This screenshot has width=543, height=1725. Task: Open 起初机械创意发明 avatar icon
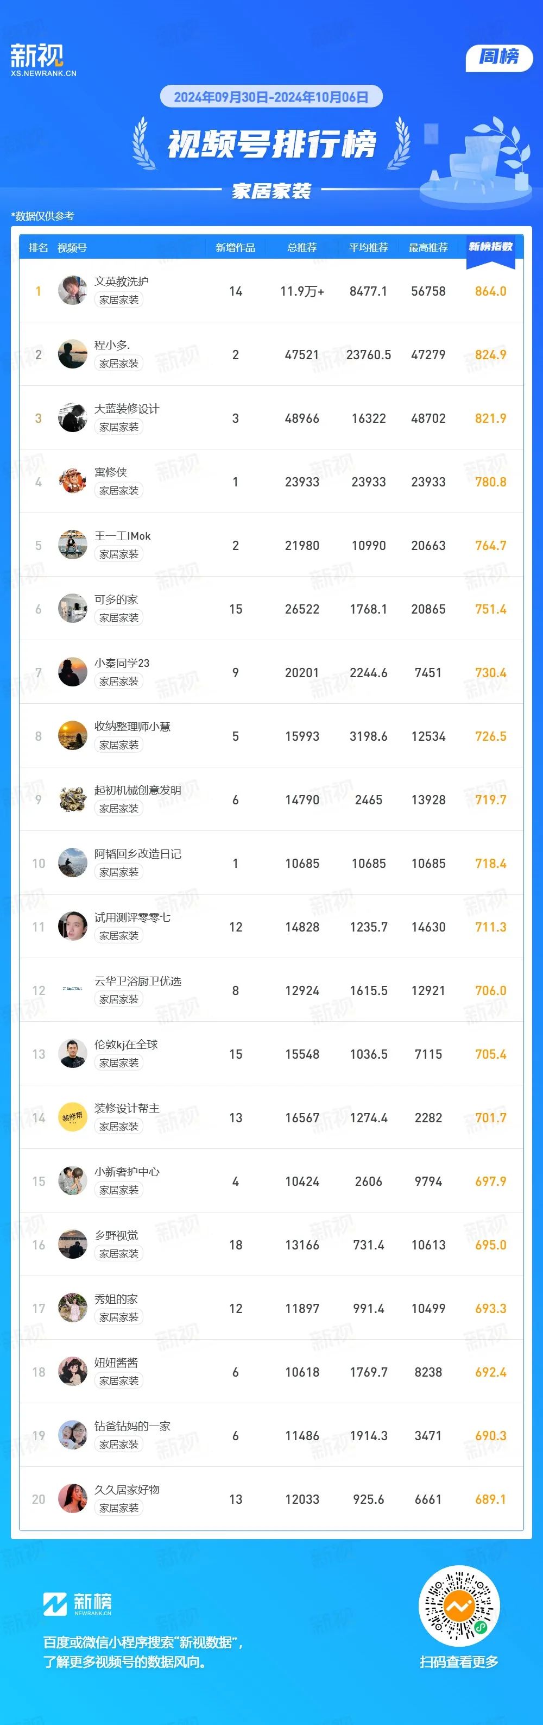pos(72,799)
